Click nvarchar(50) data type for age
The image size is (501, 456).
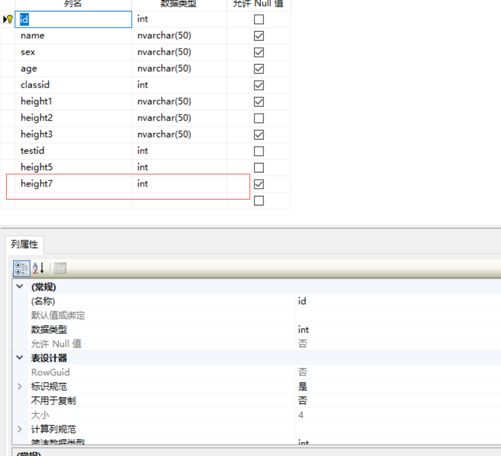point(179,68)
